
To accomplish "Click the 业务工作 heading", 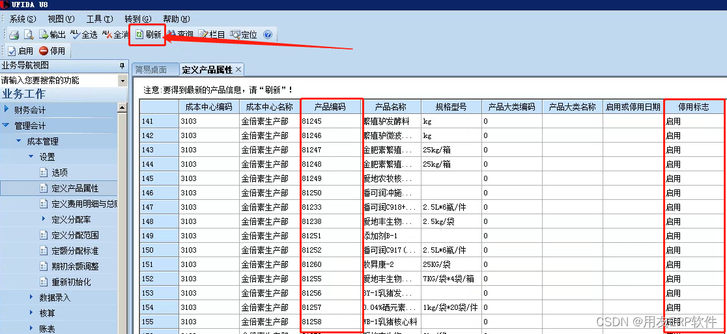I will pos(23,94).
